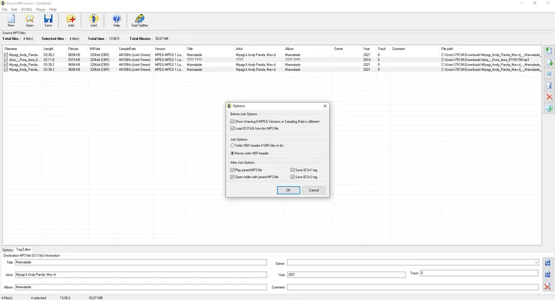555x300 pixels.
Task: Select Never write VBR header radio option
Action: point(232,153)
